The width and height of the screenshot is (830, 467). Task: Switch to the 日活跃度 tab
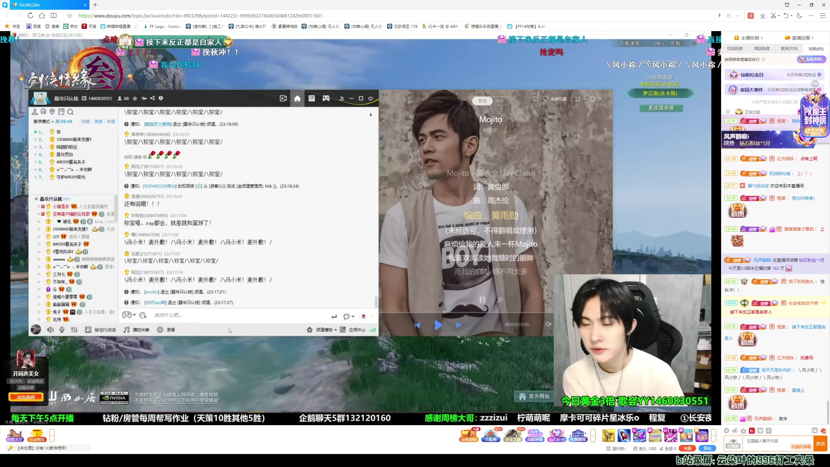click(x=735, y=49)
